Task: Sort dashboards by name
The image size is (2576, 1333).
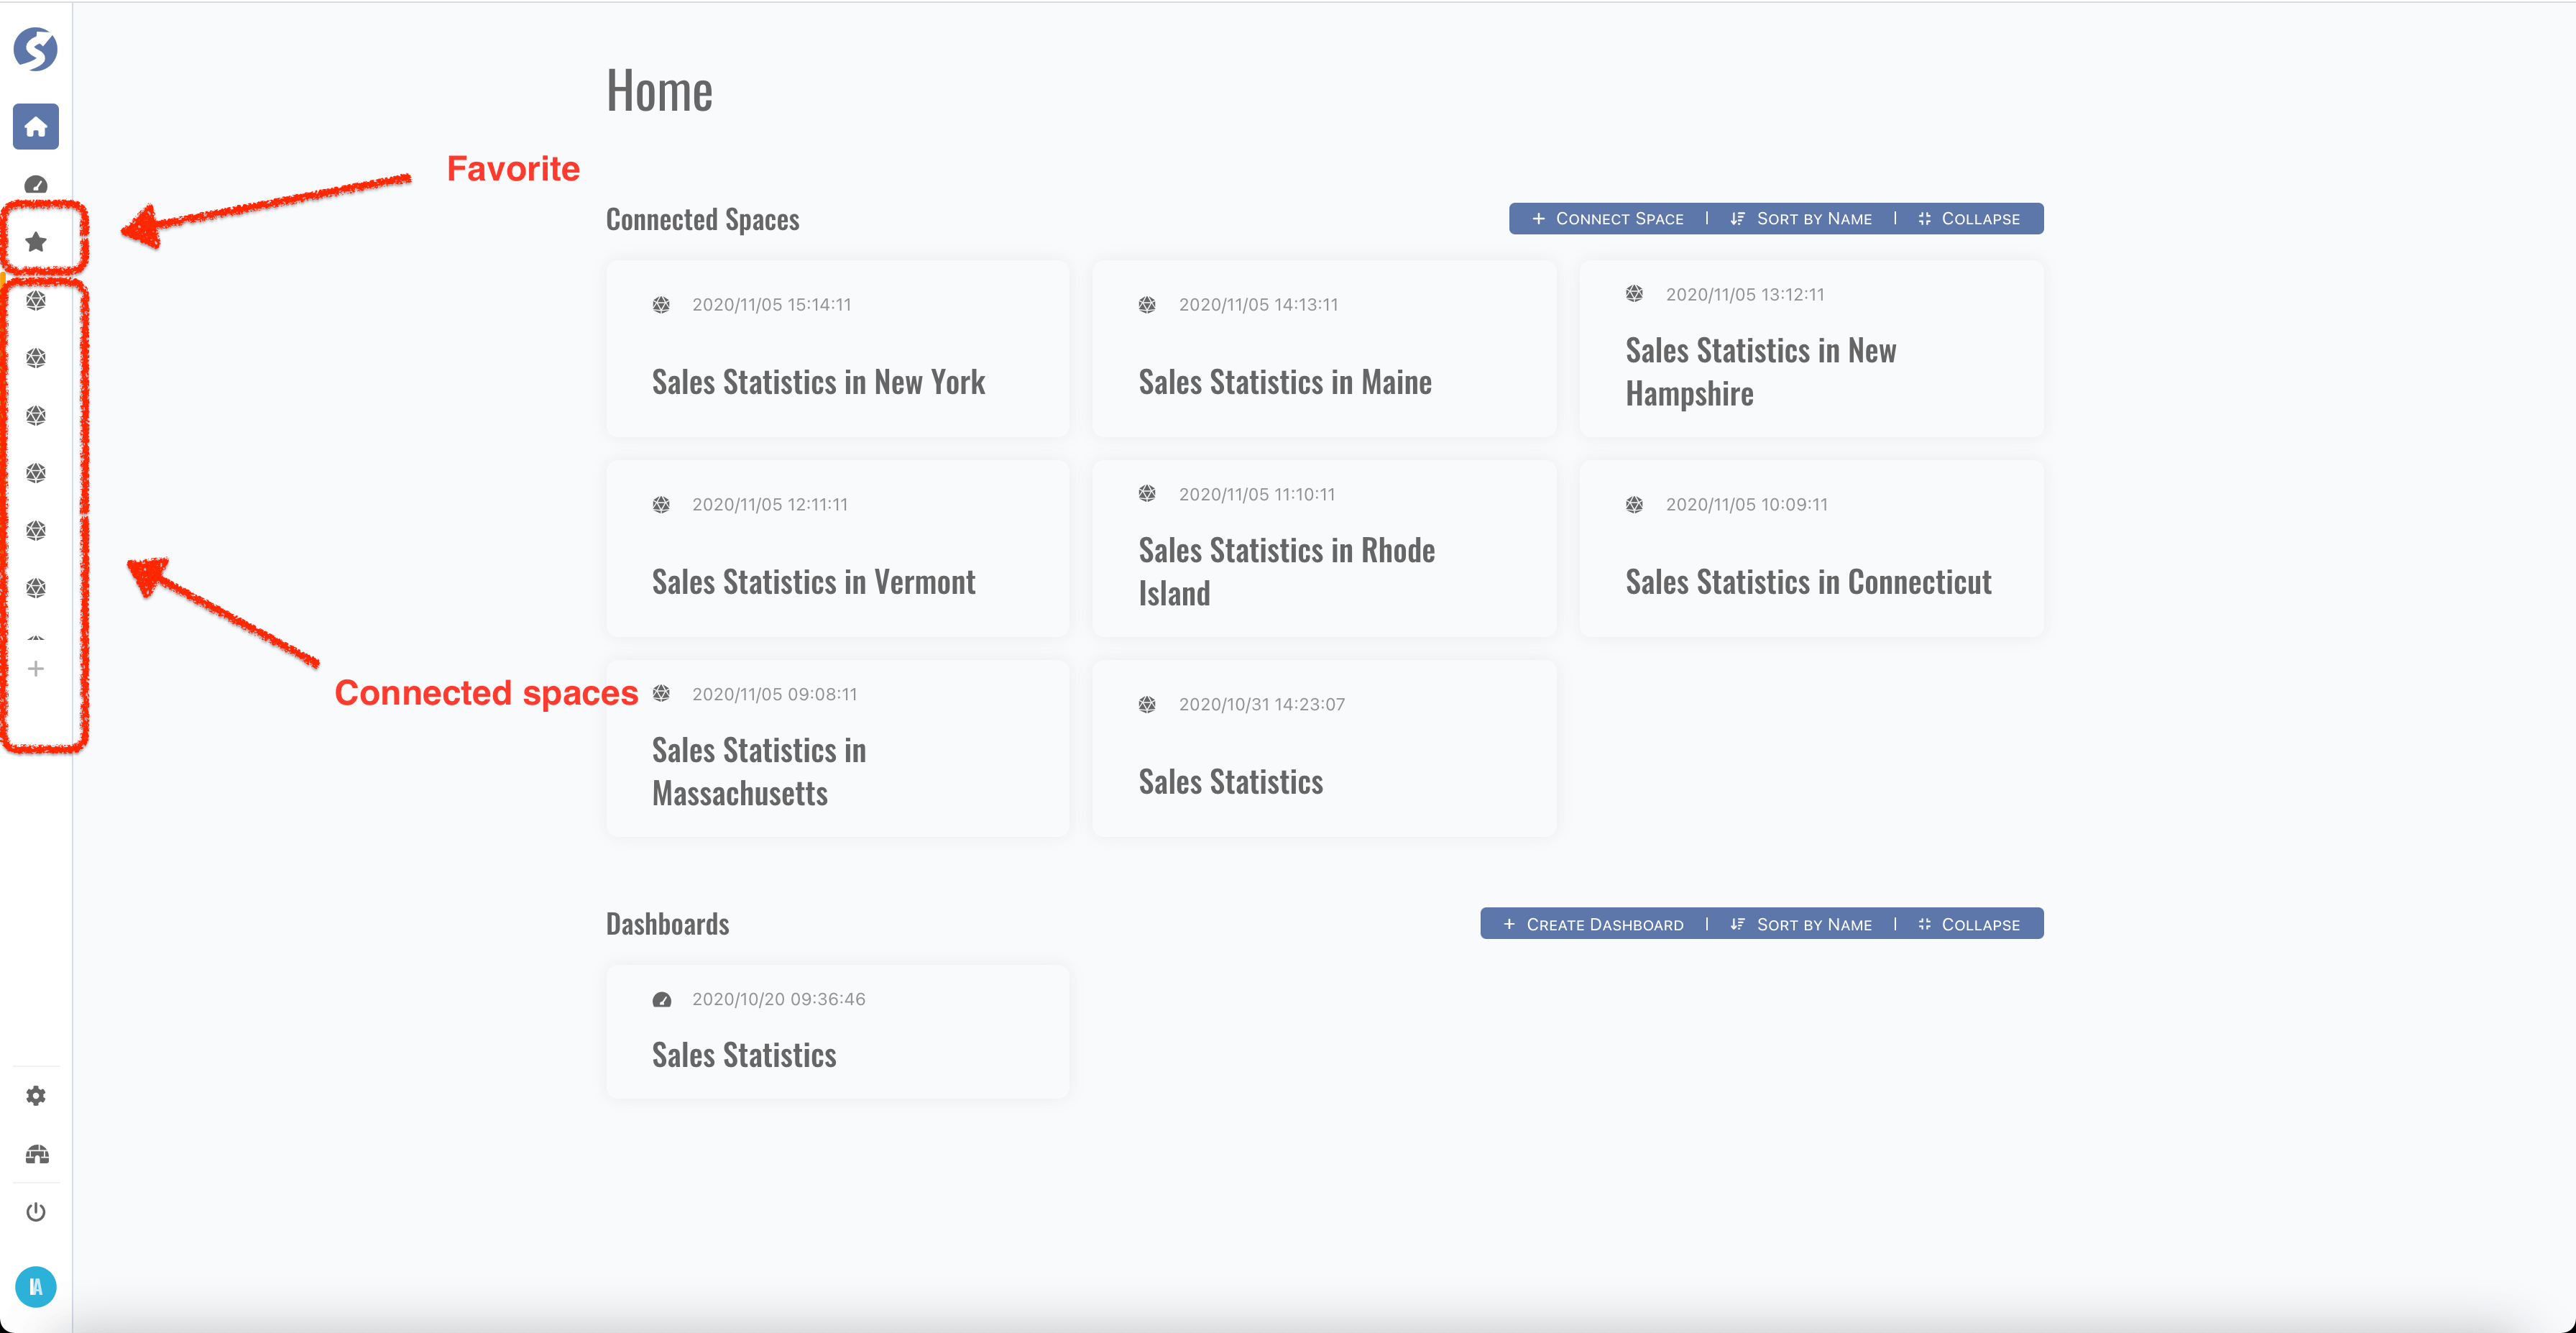Action: (x=1801, y=925)
